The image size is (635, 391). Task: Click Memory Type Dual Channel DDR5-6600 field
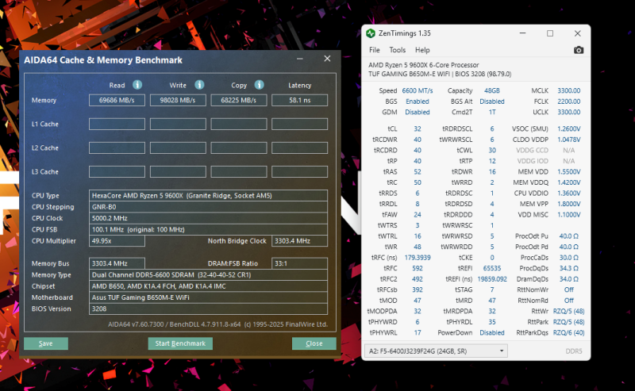click(x=208, y=275)
